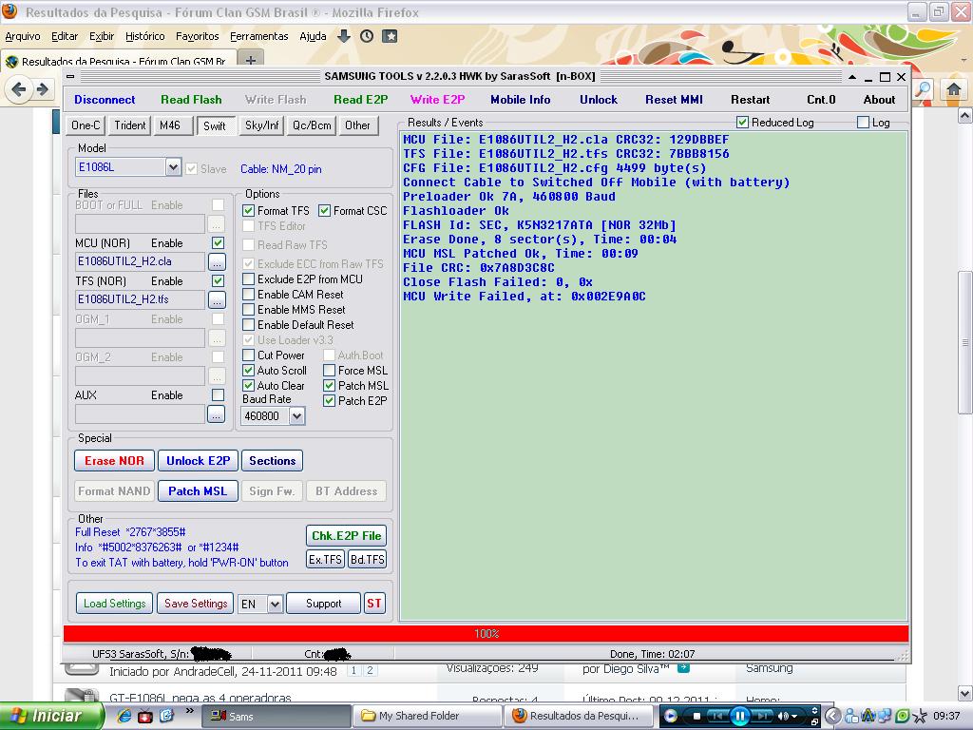
Task: Enable the Force MSL checkbox
Action: pos(330,371)
